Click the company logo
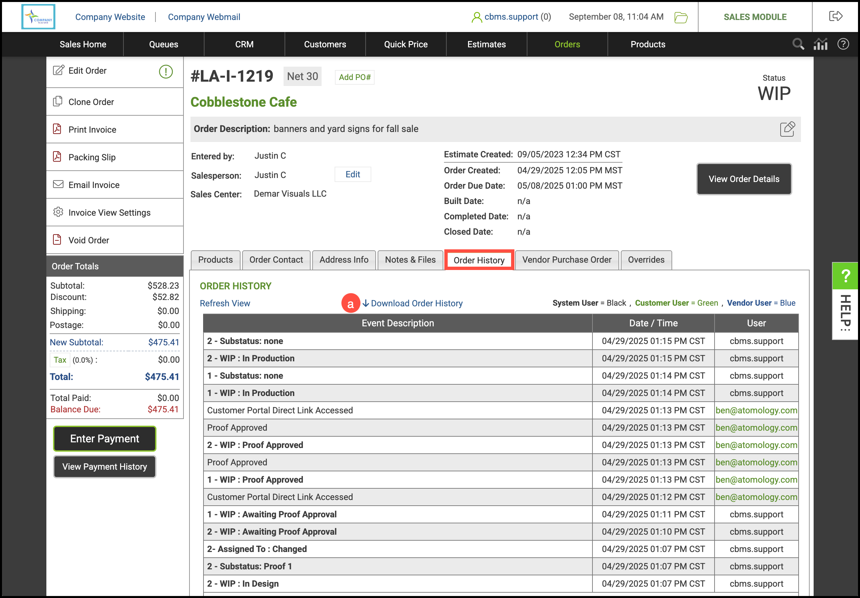This screenshot has height=598, width=860. [x=38, y=17]
